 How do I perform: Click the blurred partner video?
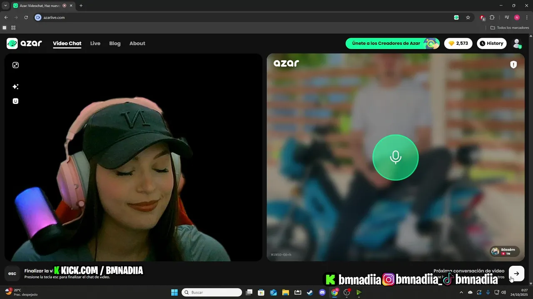pos(396,157)
